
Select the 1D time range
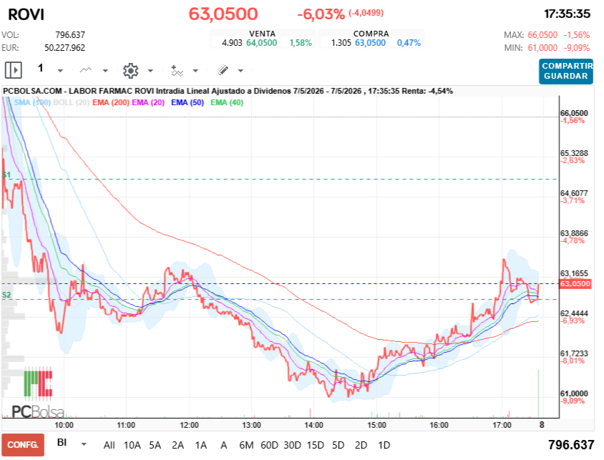tap(384, 446)
